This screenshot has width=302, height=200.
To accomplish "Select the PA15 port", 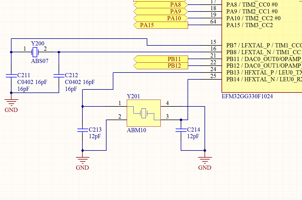I will point(161,25).
